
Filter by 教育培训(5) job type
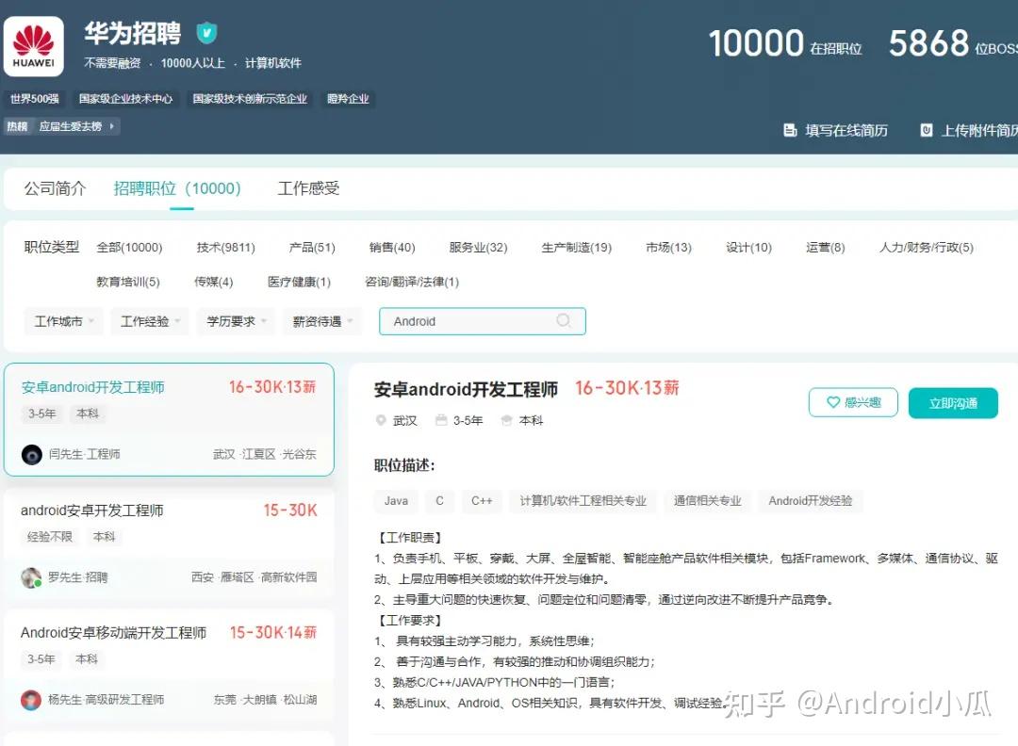(x=128, y=282)
